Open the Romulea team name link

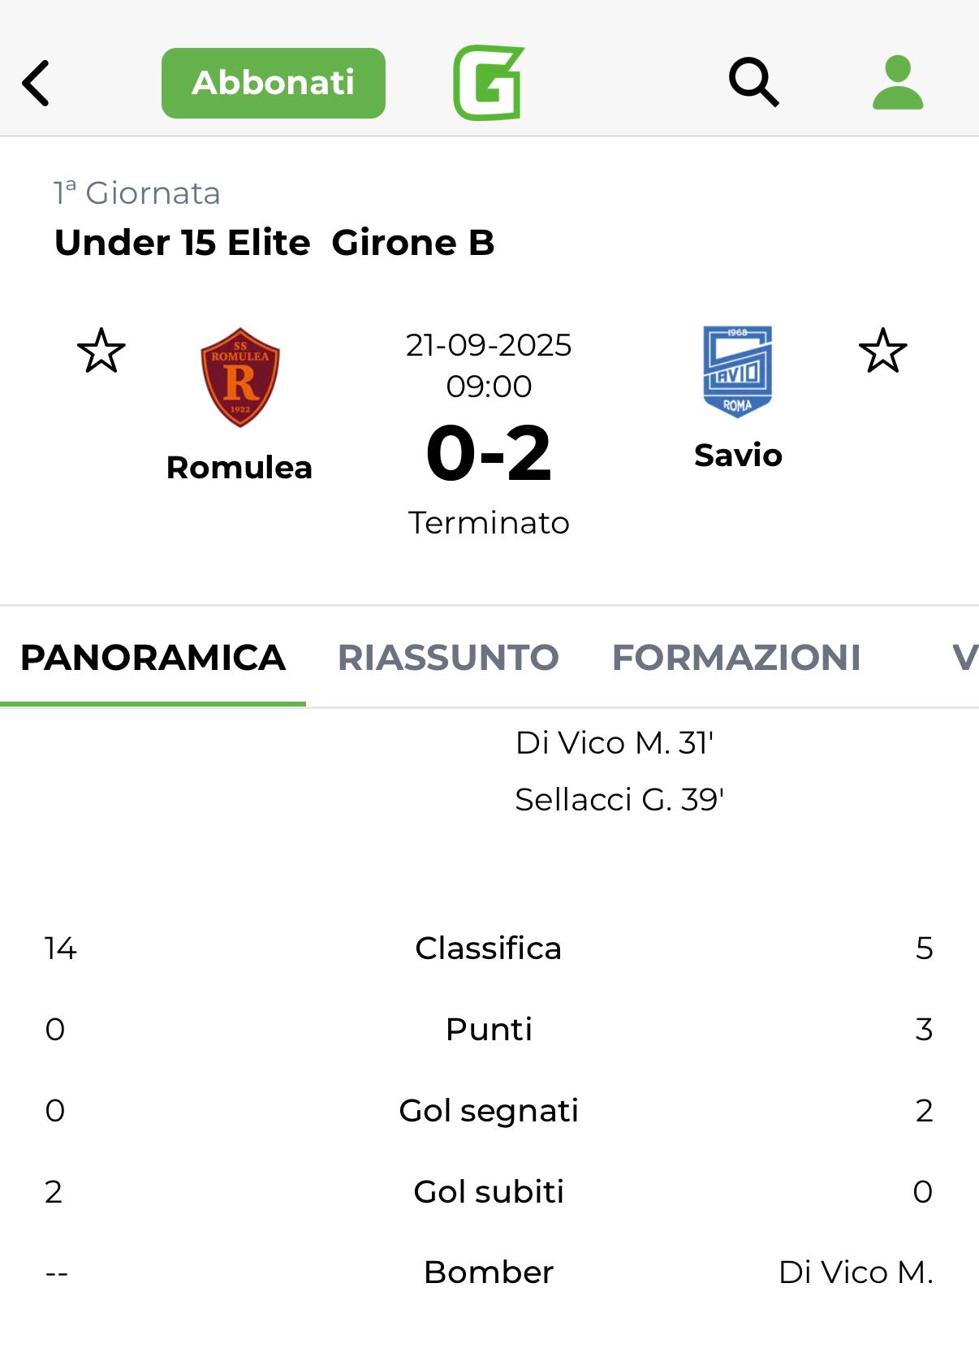[x=239, y=467]
